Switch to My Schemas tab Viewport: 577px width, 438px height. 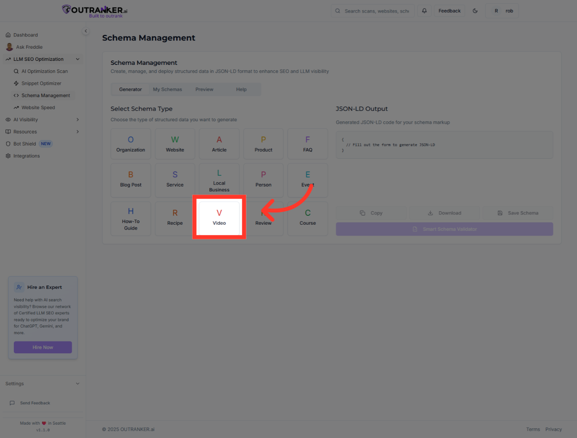168,90
